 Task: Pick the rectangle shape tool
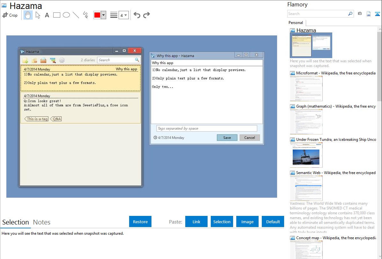pyautogui.click(x=56, y=15)
